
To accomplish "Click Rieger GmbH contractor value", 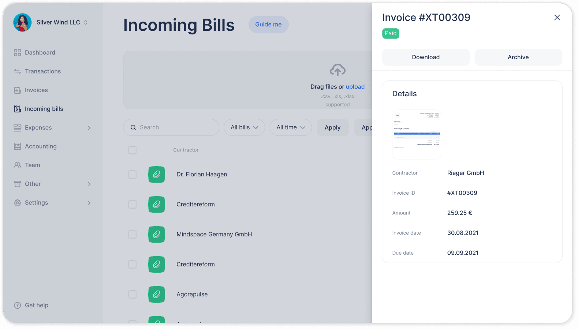I will tap(465, 173).
